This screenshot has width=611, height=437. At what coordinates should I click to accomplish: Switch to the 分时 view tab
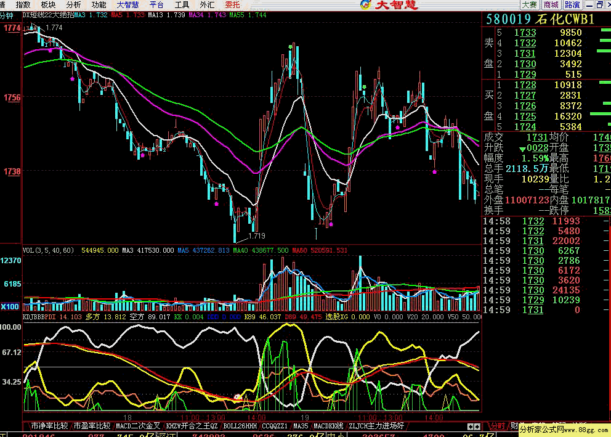pos(497,426)
